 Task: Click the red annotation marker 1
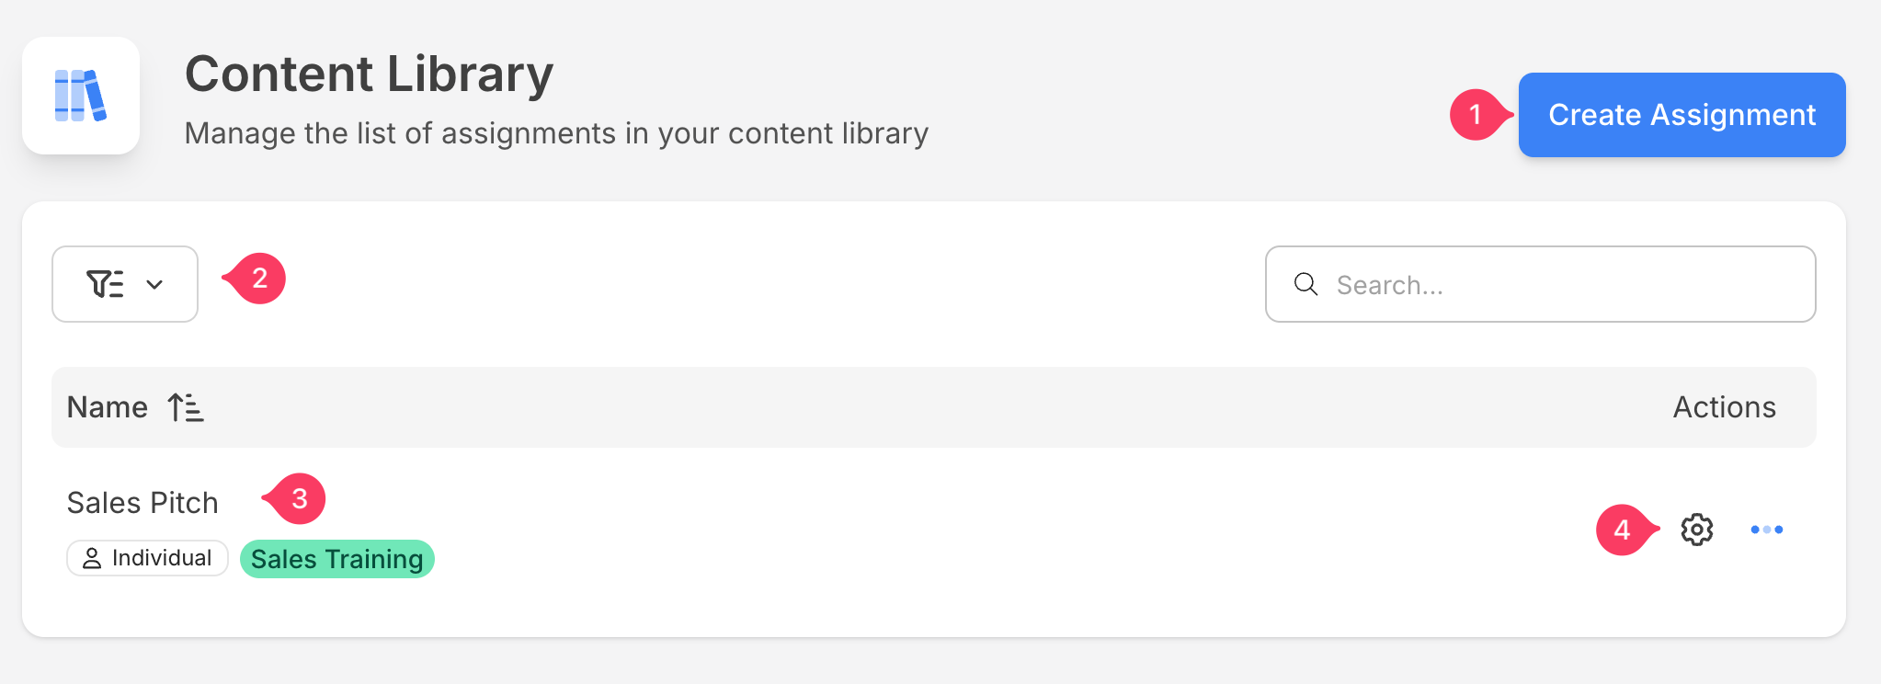pyautogui.click(x=1476, y=115)
